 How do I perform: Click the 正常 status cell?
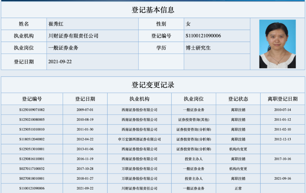[x=238, y=188]
